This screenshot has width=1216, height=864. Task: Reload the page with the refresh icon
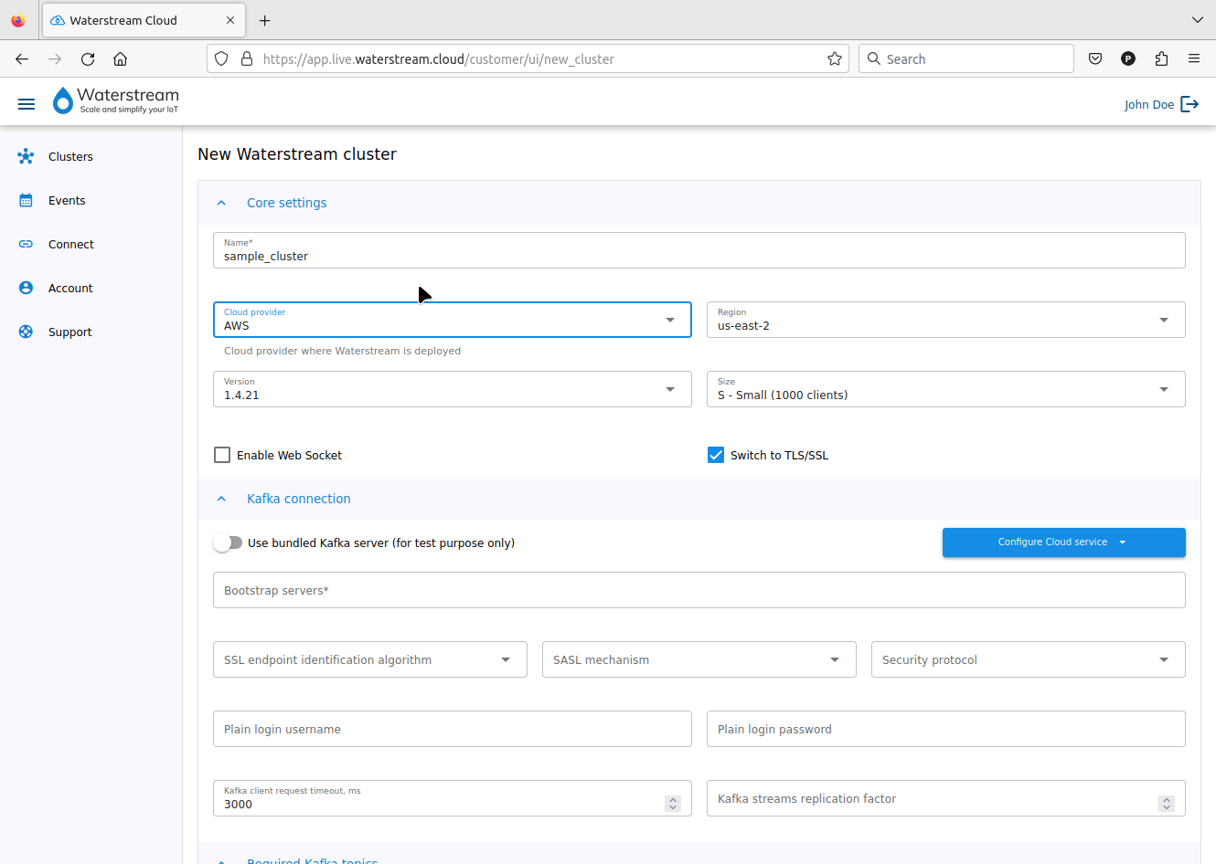click(x=88, y=58)
